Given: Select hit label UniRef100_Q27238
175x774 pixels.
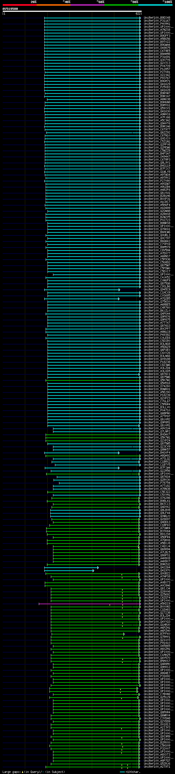Looking at the screenshot, I should point(157,612).
